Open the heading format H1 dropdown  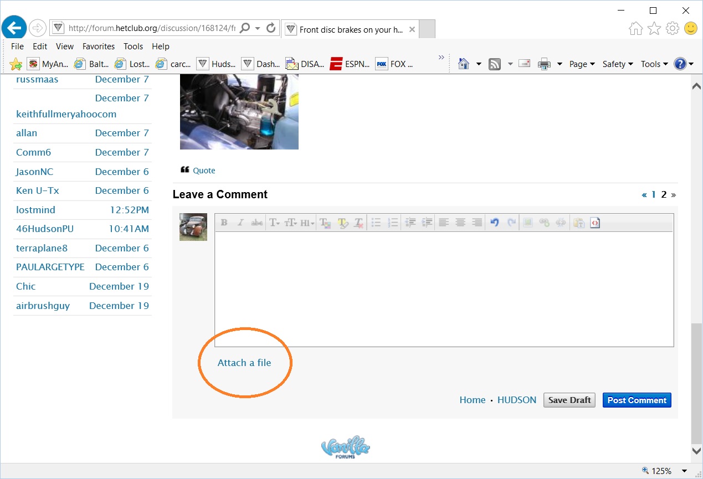tap(307, 223)
